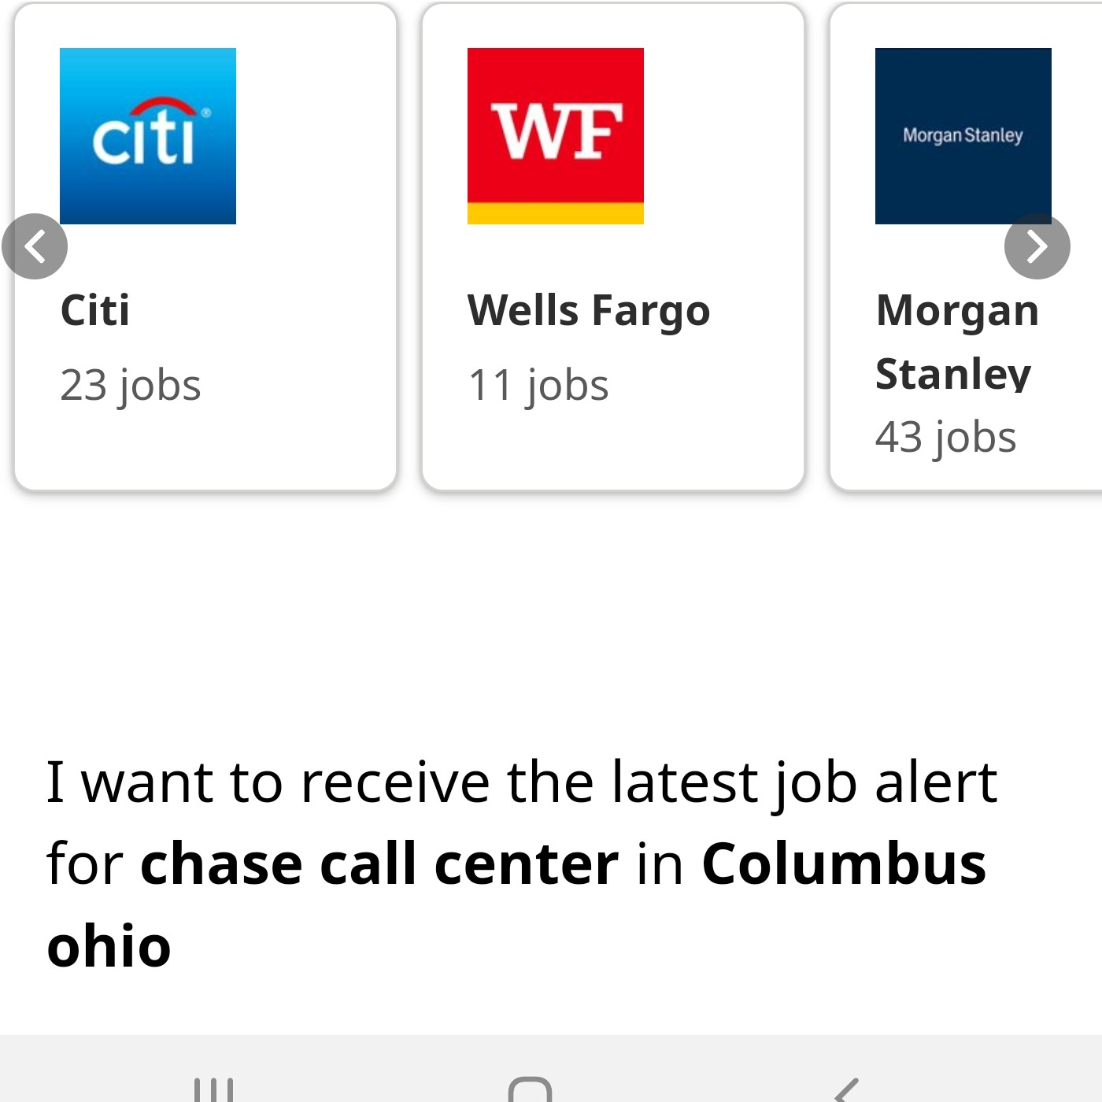
Task: Open Morgan Stanley company name link
Action: click(x=957, y=342)
